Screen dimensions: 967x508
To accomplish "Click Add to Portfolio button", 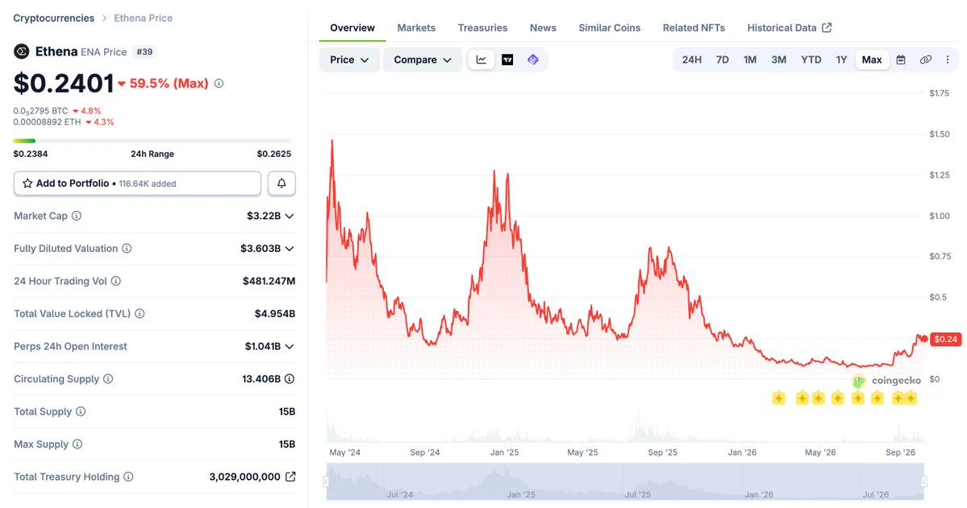I will (x=138, y=184).
